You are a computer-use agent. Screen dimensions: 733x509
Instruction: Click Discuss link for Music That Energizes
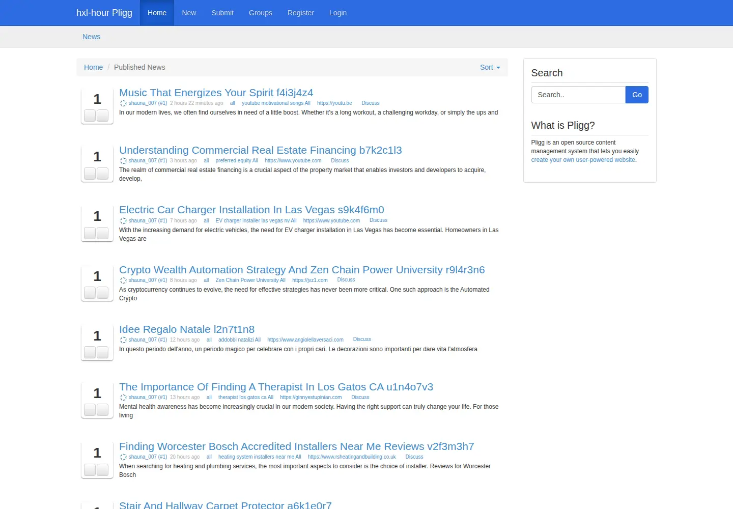(371, 103)
